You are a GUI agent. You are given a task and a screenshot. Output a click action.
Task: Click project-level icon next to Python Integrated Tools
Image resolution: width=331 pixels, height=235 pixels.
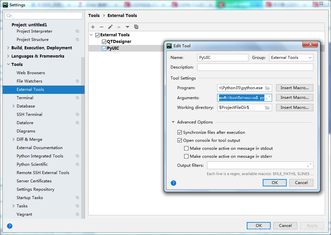pos(78,156)
